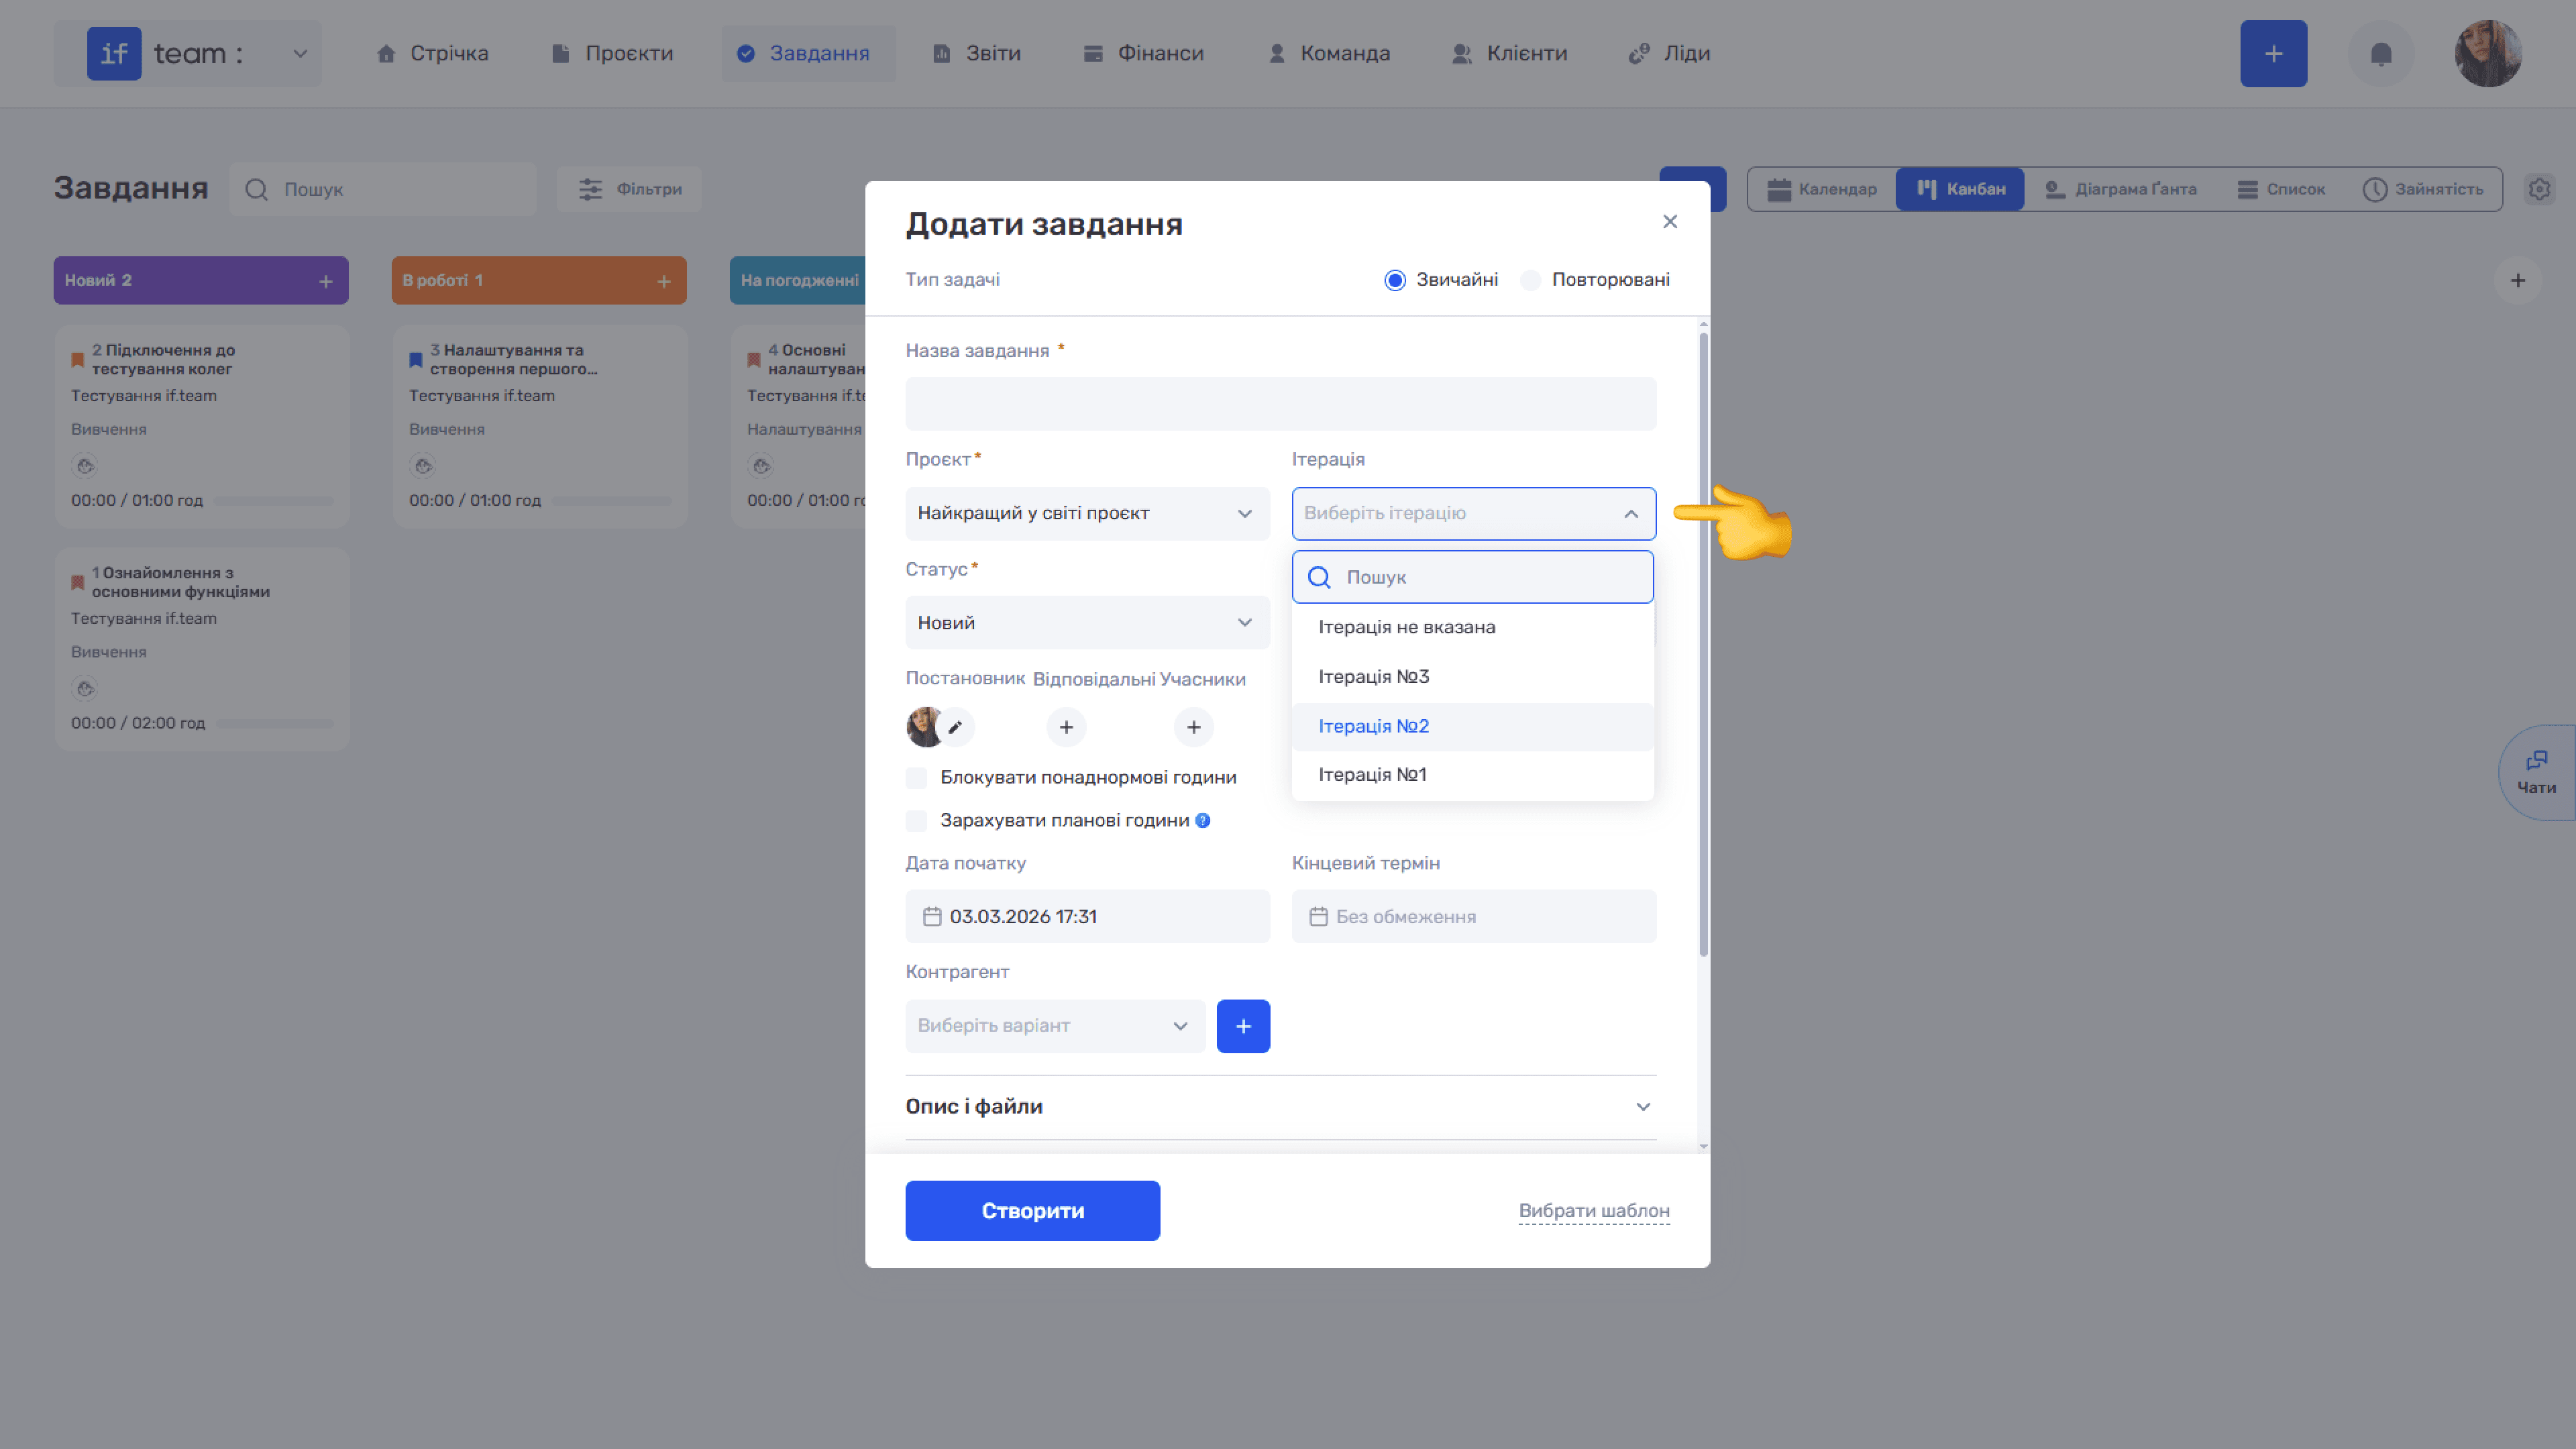2576x1449 pixels.
Task: Add task to the Новий column
Action: [326, 282]
